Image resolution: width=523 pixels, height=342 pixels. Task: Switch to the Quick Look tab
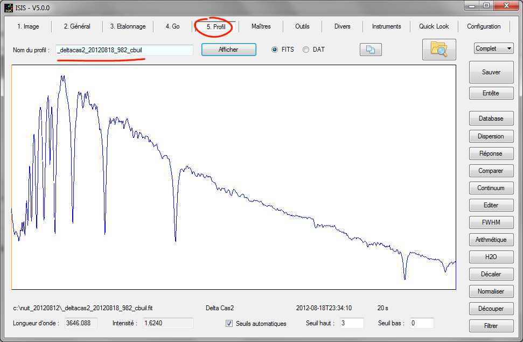tap(434, 26)
